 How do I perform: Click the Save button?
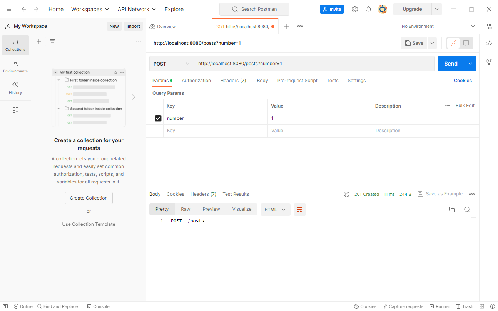(x=414, y=43)
